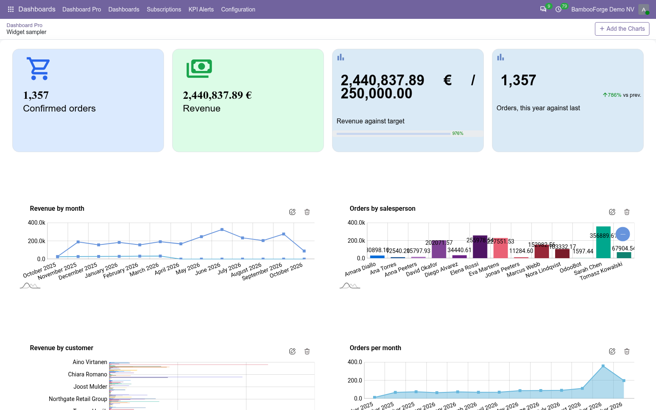Click the revenue target progress bar

[x=394, y=134]
